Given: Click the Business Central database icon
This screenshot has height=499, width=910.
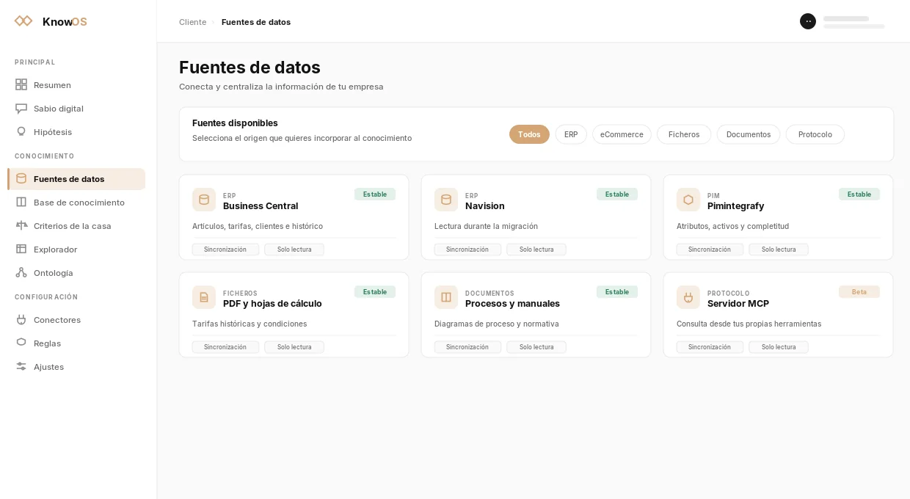Looking at the screenshot, I should (204, 200).
